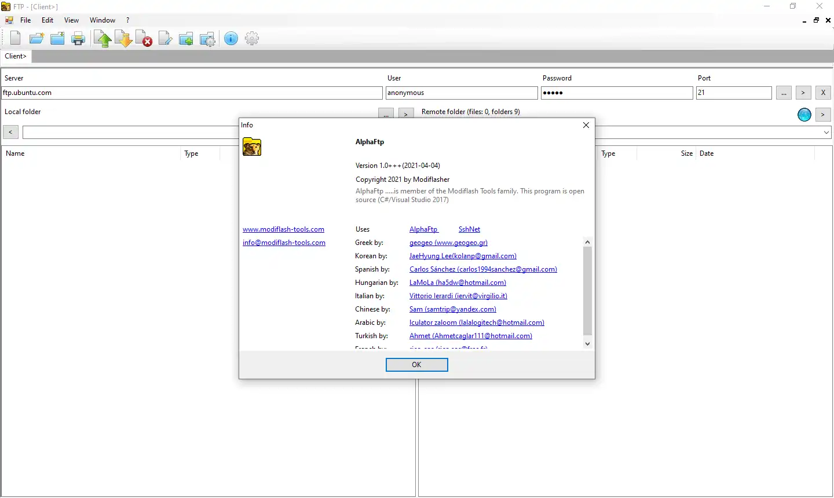
Task: Click the 'Copyright 2021 by Modiflasher' text
Action: pos(403,180)
